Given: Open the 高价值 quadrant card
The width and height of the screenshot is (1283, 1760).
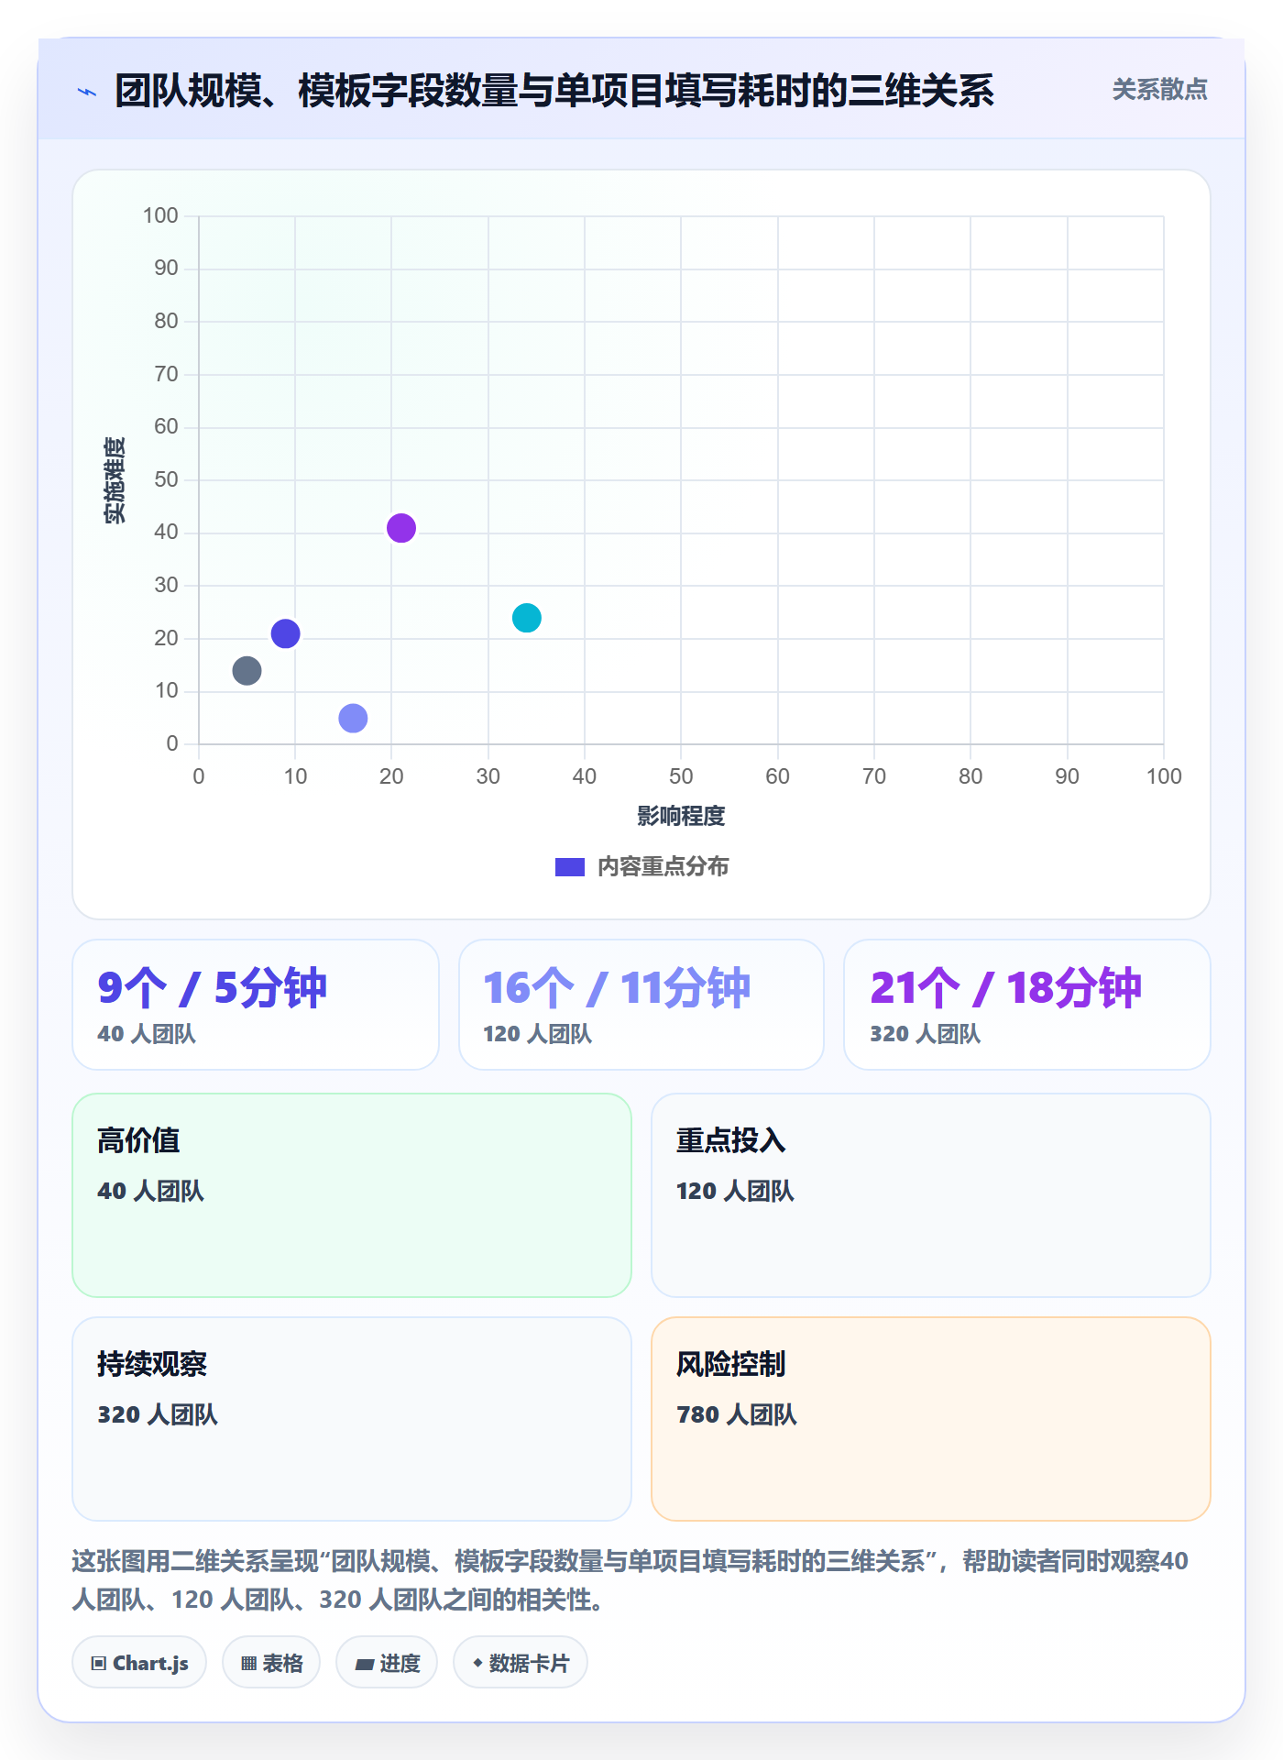Looking at the screenshot, I should [x=352, y=1195].
